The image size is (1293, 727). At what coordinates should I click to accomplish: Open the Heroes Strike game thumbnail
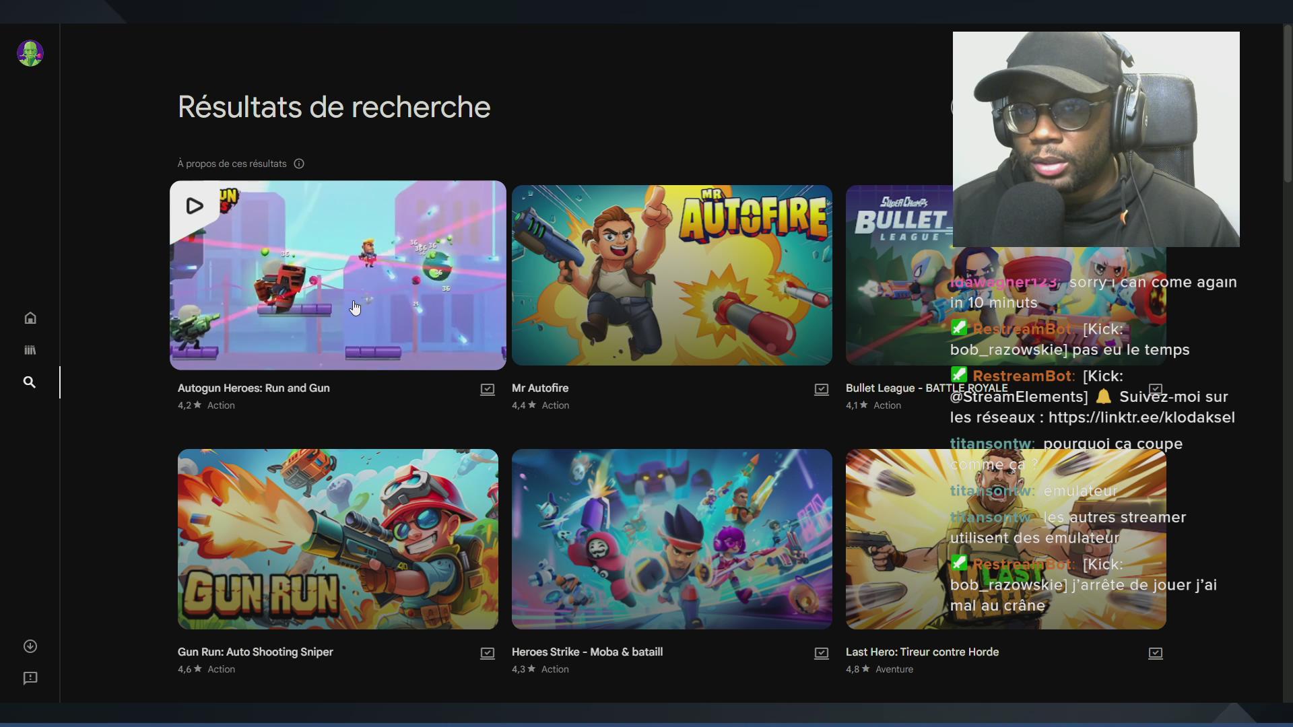(x=672, y=539)
